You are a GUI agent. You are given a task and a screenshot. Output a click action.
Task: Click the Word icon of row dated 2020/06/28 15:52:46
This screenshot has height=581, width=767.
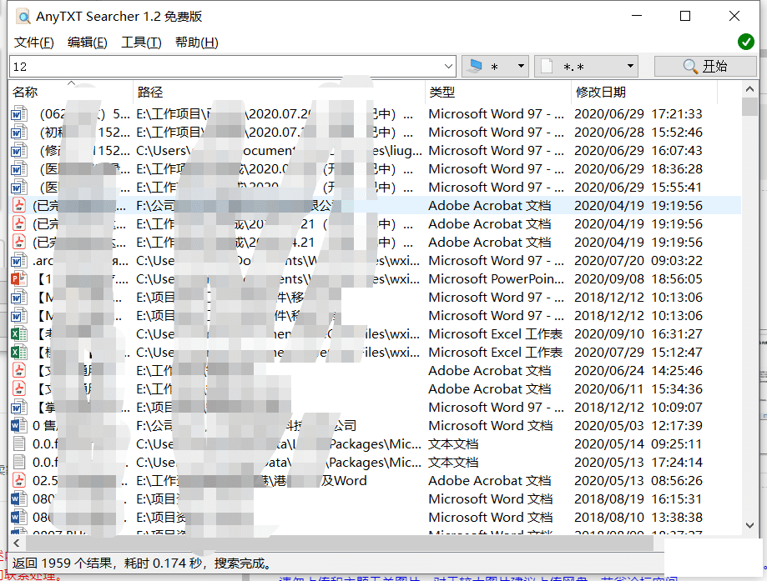tap(18, 133)
